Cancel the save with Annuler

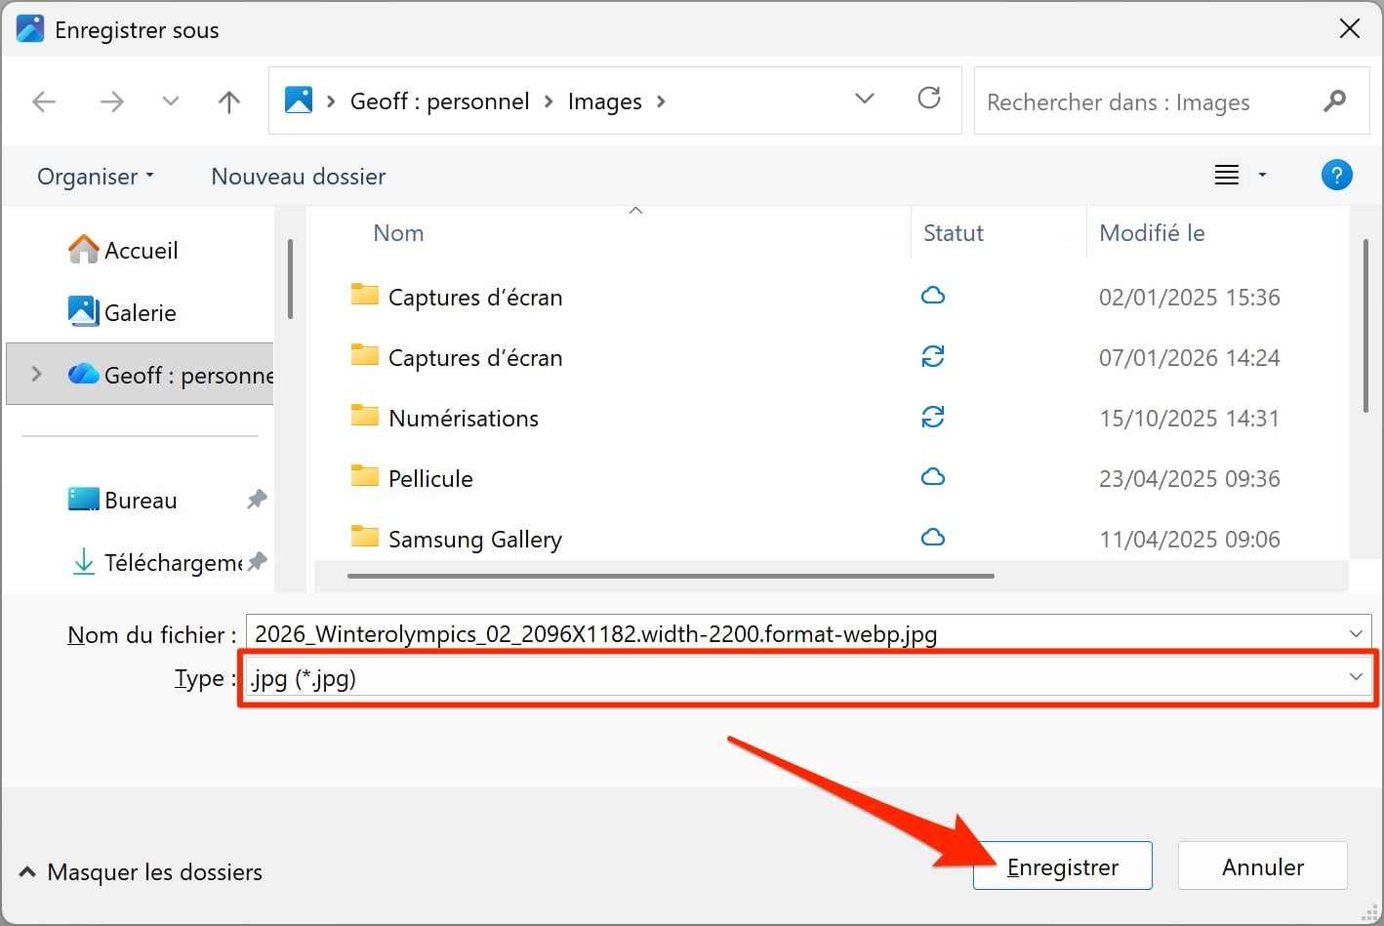coord(1262,866)
